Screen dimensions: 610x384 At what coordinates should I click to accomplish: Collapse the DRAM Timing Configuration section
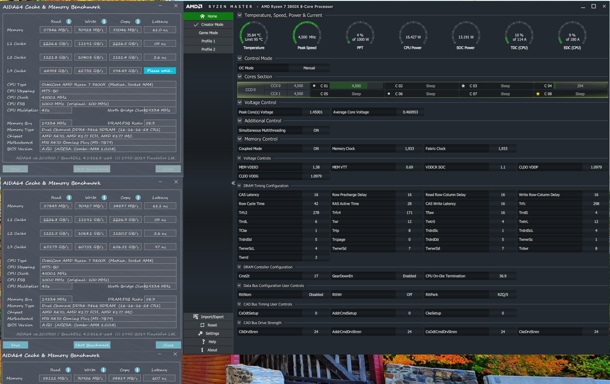tap(240, 186)
